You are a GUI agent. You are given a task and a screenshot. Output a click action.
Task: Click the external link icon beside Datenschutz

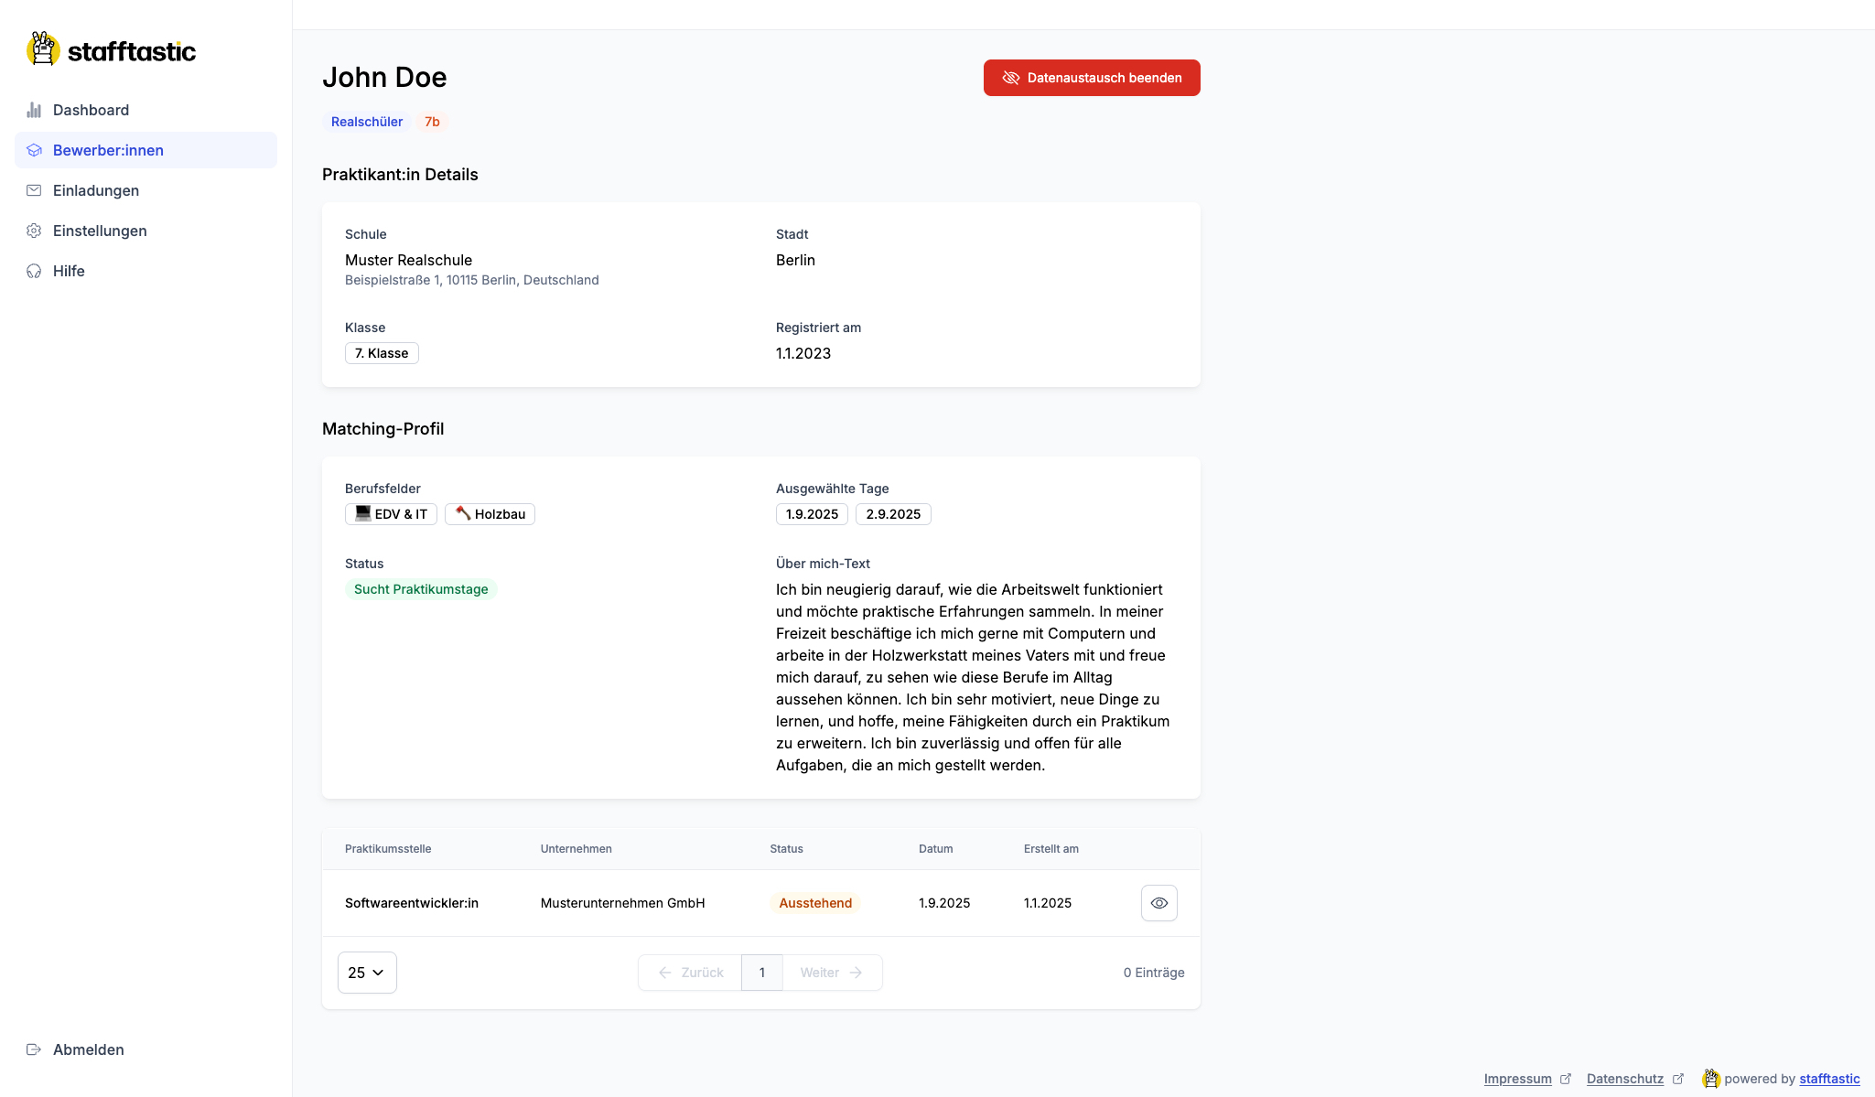[x=1678, y=1079]
